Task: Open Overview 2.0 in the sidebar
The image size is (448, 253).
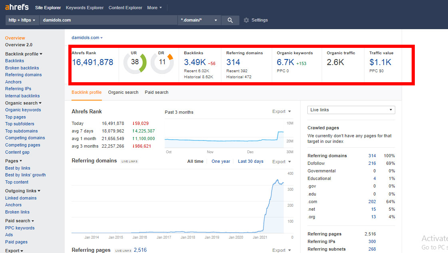Action: [x=18, y=45]
